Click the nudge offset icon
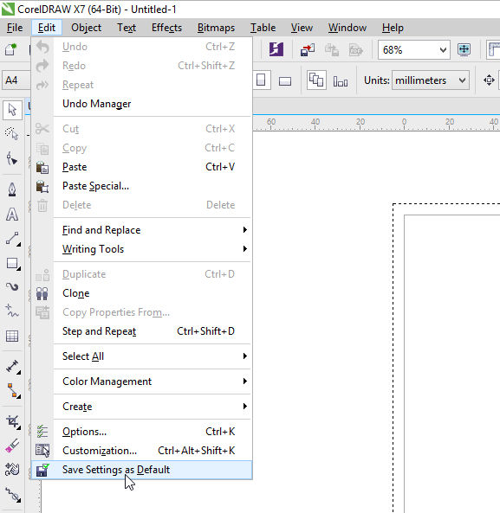Screen dimensions: 500x513 [489, 80]
